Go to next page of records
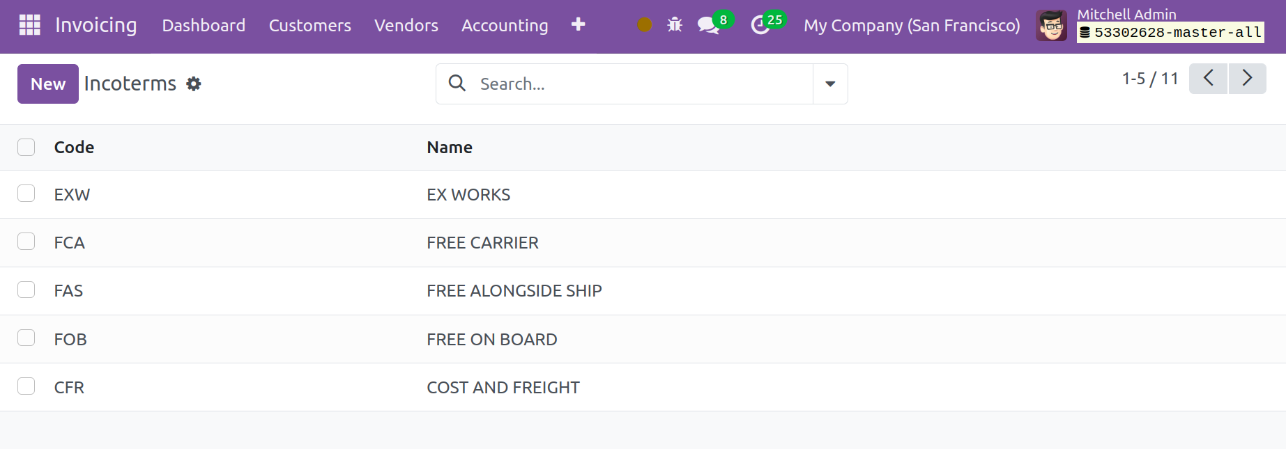This screenshot has width=1286, height=449. (x=1248, y=78)
